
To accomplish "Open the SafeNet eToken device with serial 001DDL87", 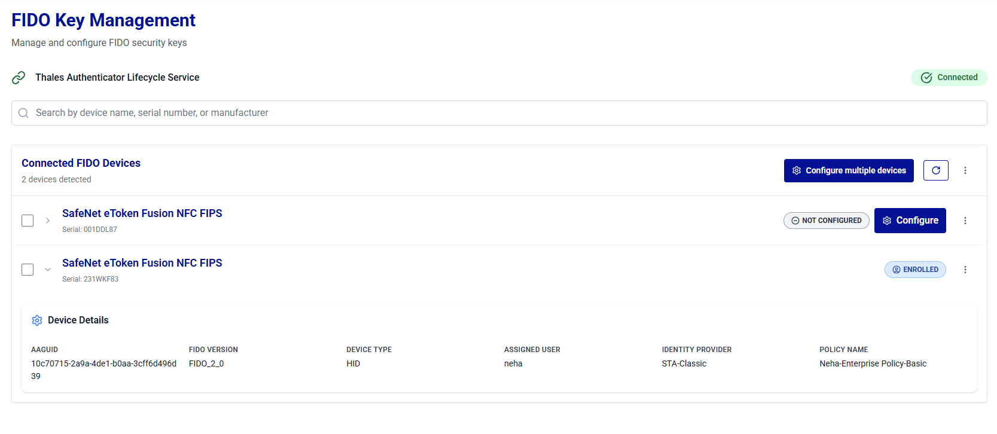I will point(142,213).
